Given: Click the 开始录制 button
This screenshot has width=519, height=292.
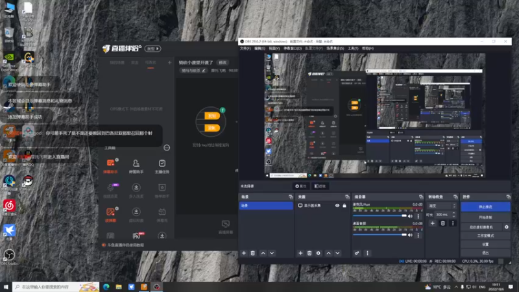Looking at the screenshot, I should (x=485, y=217).
